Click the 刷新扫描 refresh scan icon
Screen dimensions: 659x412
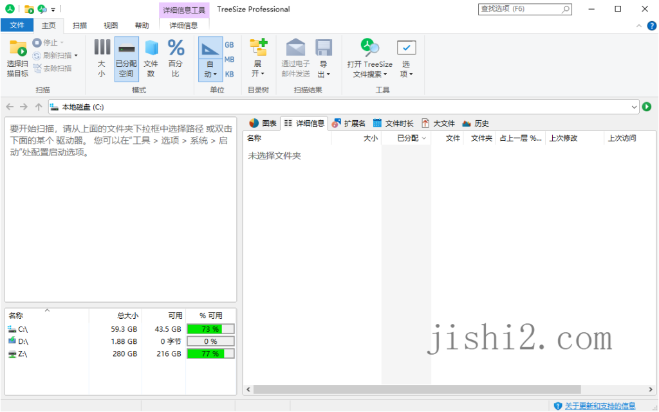[x=37, y=55]
